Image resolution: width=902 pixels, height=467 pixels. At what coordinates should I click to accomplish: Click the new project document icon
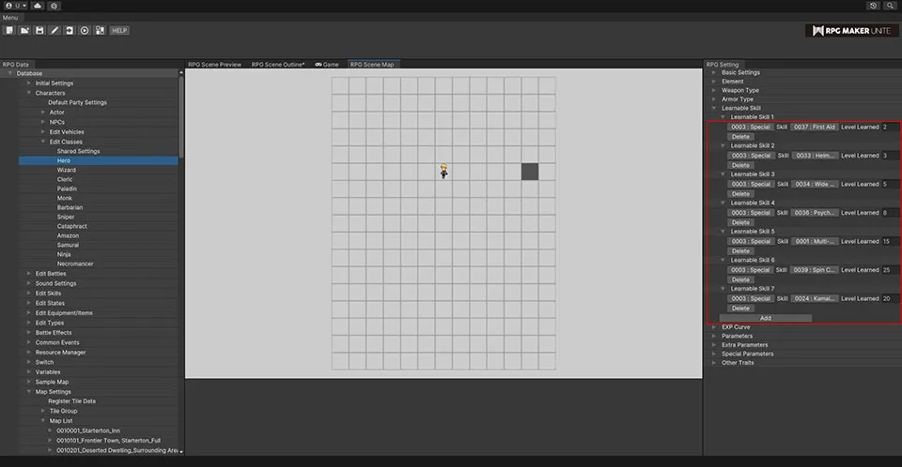coord(9,30)
